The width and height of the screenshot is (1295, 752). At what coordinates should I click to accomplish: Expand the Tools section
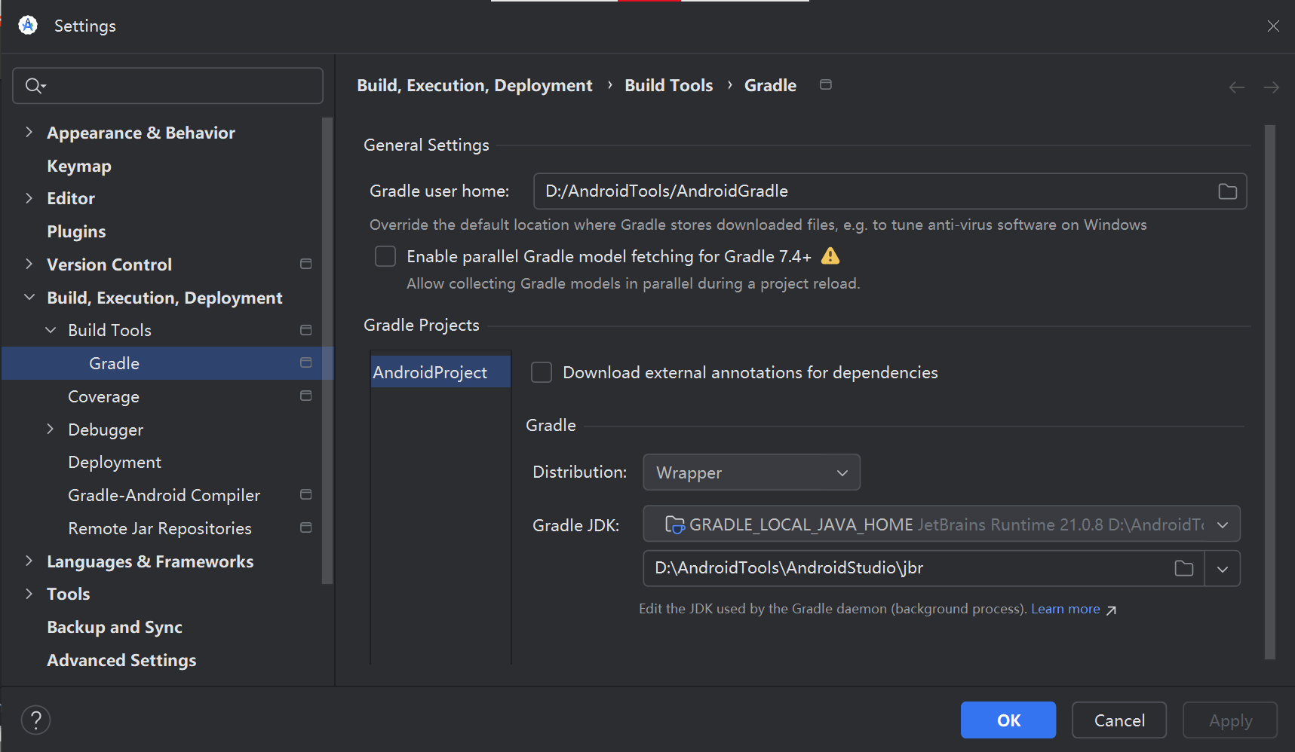[x=29, y=594]
